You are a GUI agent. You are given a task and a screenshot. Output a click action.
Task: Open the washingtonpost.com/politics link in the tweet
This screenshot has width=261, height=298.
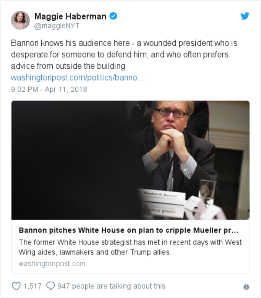(x=77, y=78)
